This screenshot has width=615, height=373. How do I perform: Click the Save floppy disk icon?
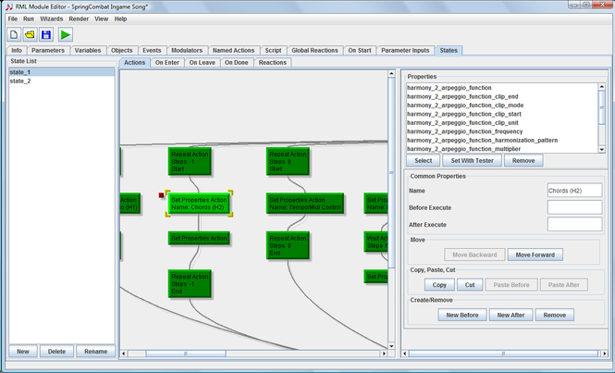pyautogui.click(x=46, y=34)
